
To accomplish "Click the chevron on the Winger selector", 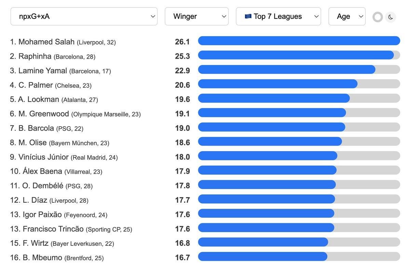I will coord(224,16).
